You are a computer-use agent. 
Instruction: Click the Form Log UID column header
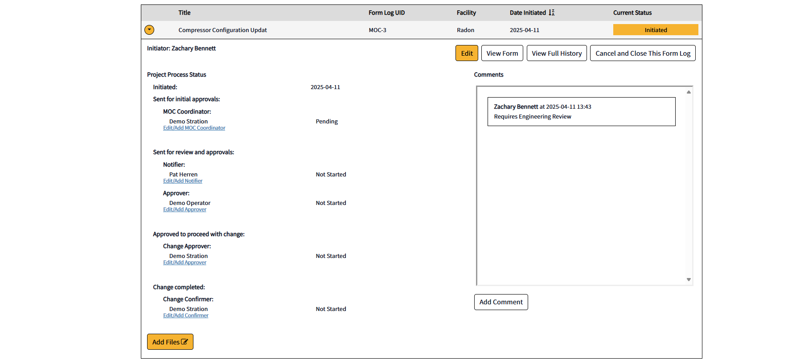coord(386,12)
